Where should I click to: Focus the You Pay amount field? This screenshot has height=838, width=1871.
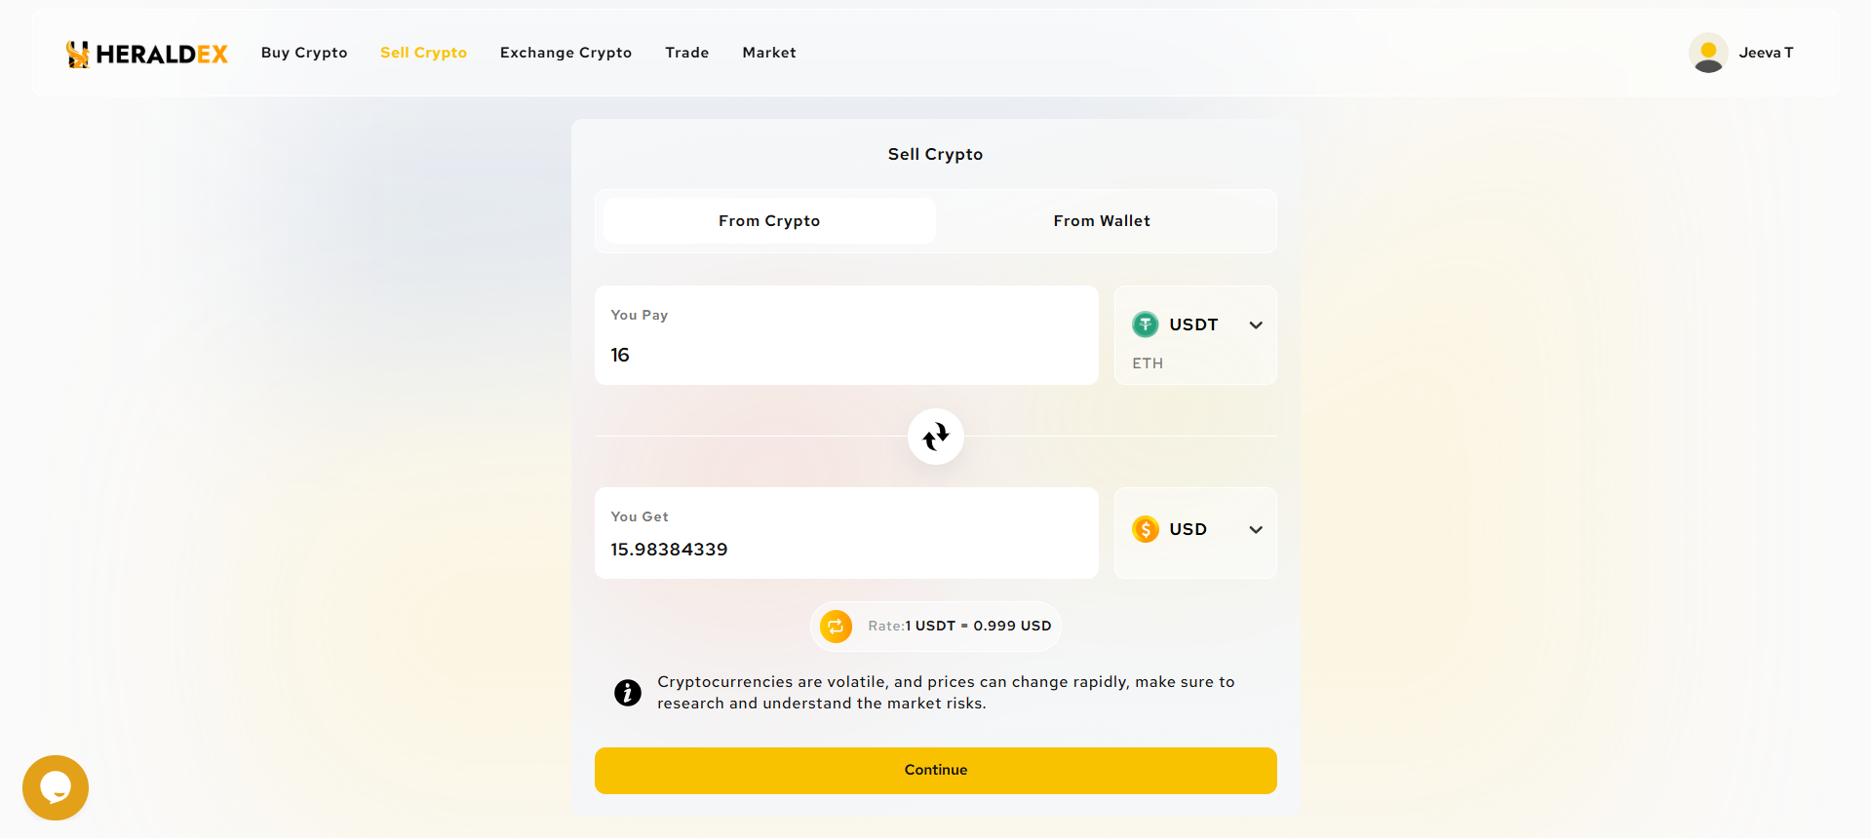pyautogui.click(x=845, y=355)
